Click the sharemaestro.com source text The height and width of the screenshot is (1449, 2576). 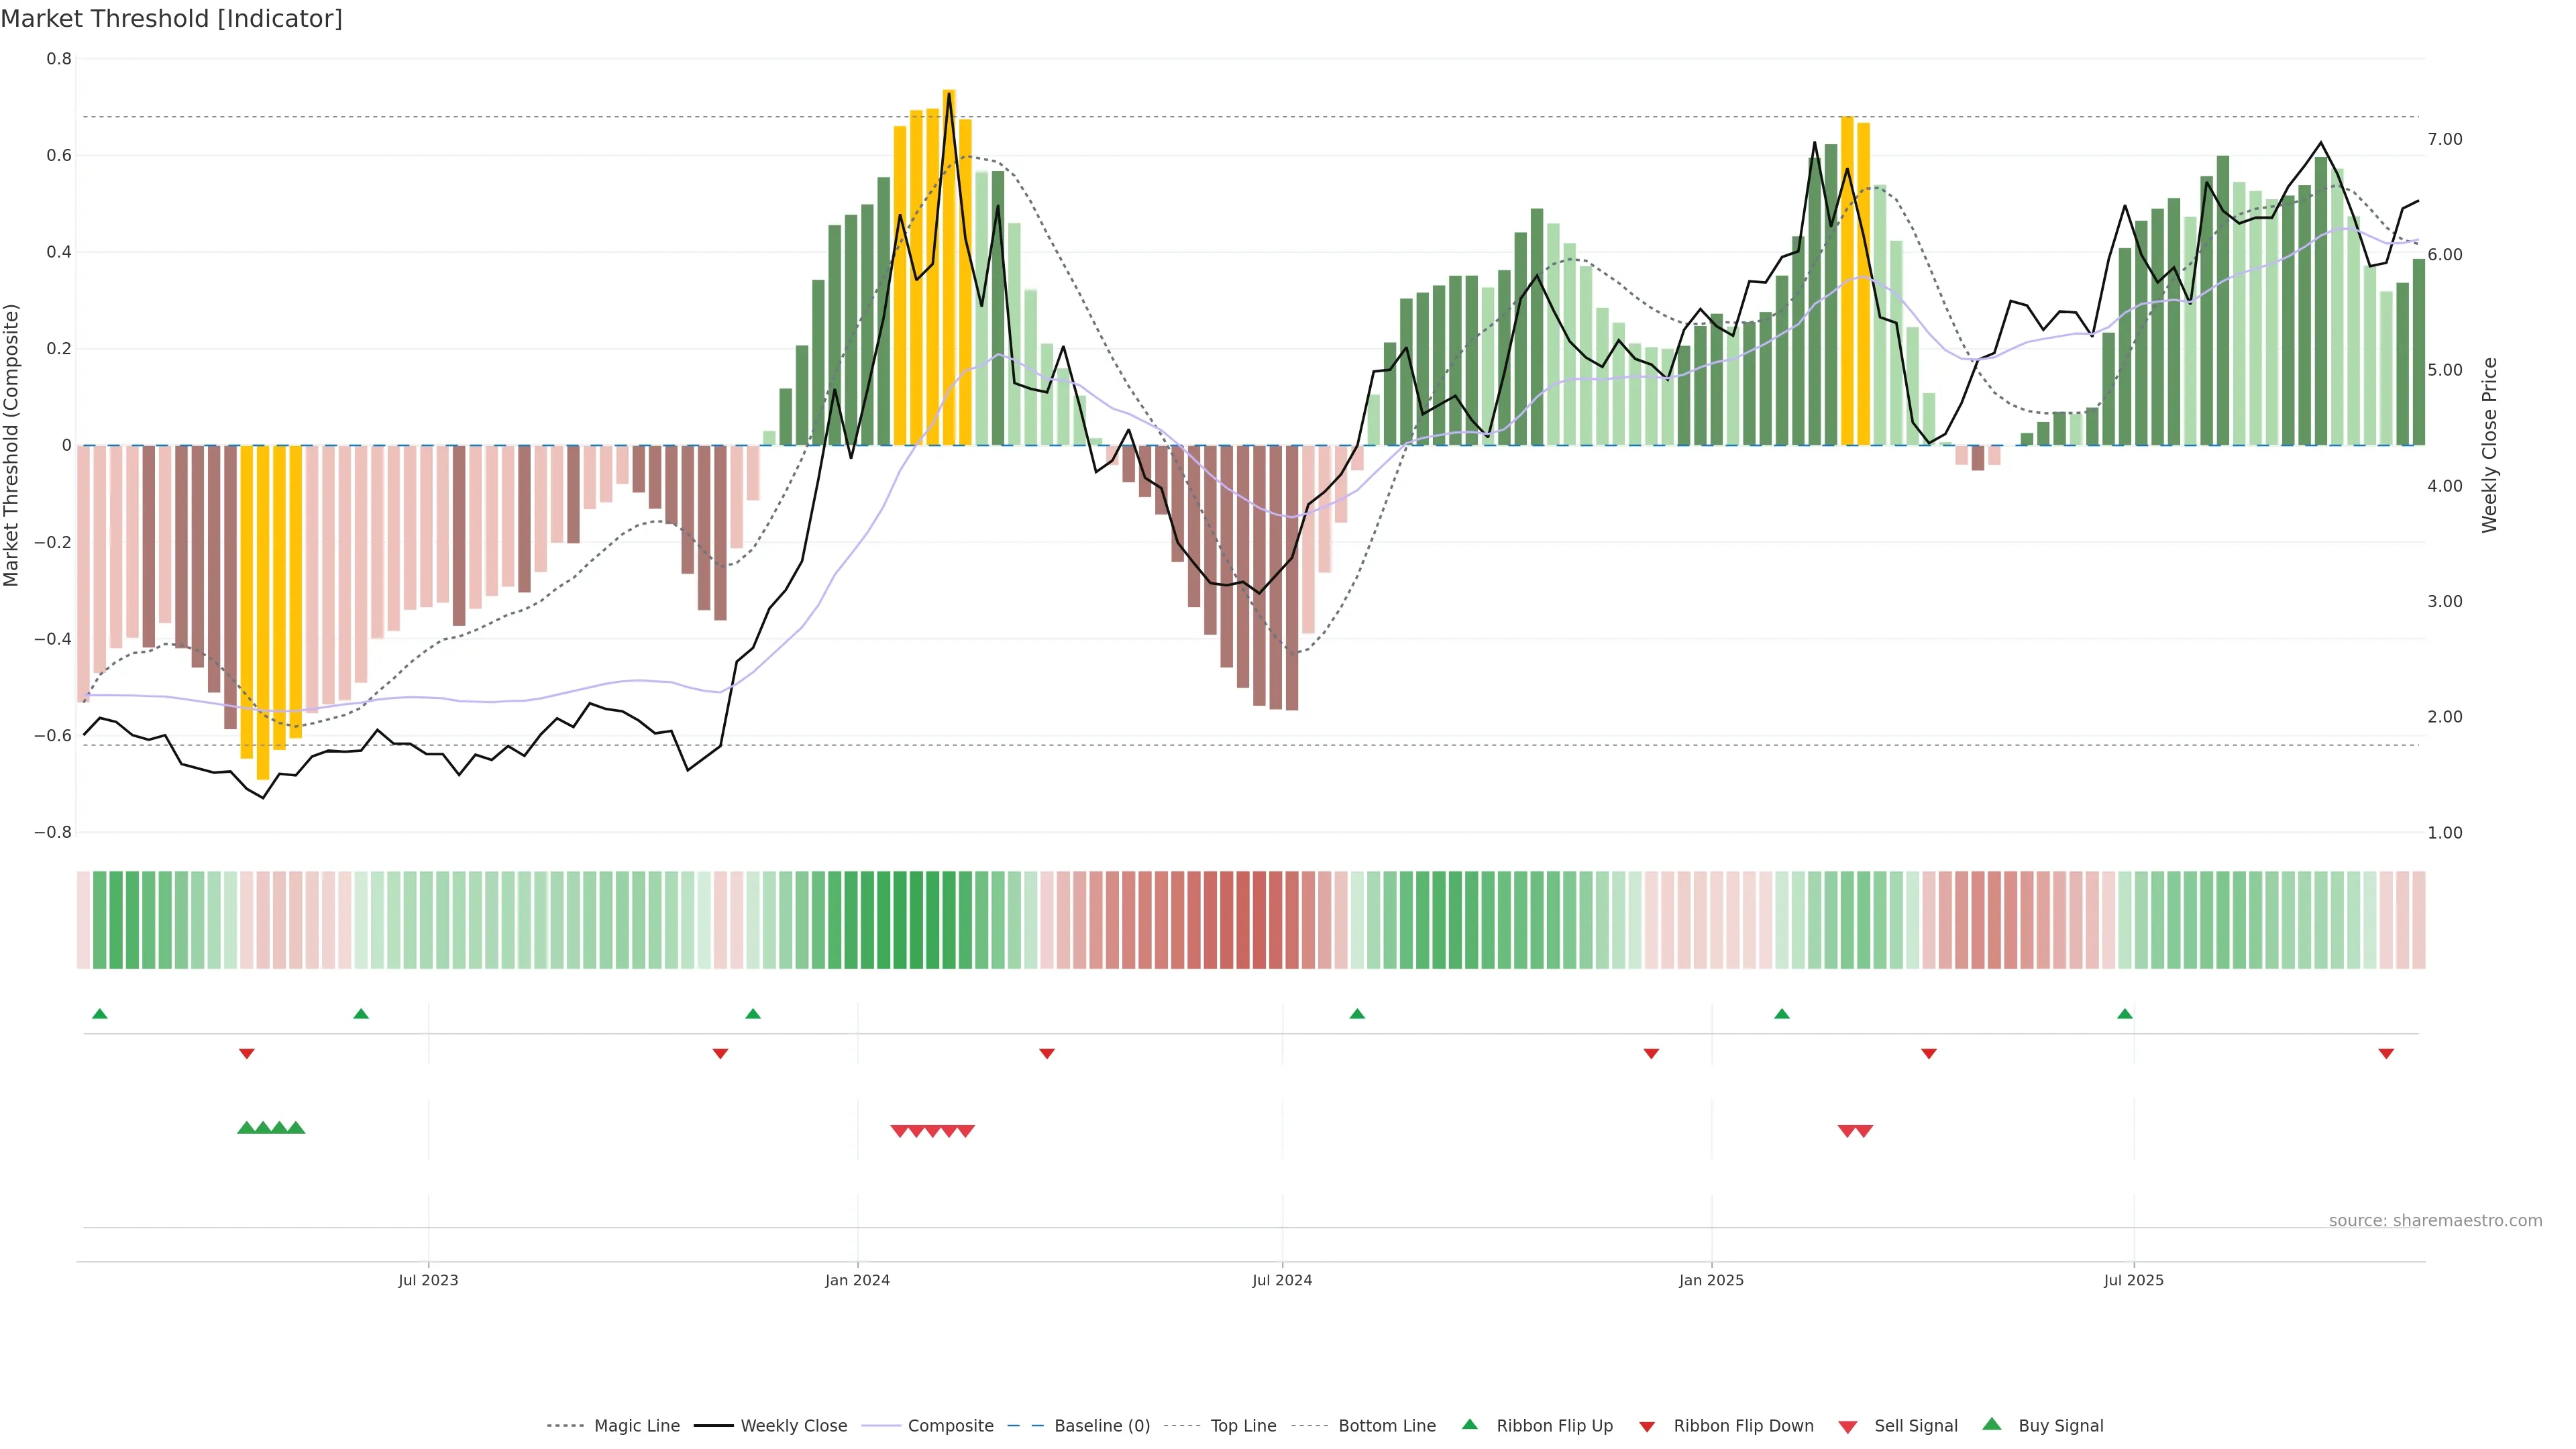point(2435,1221)
